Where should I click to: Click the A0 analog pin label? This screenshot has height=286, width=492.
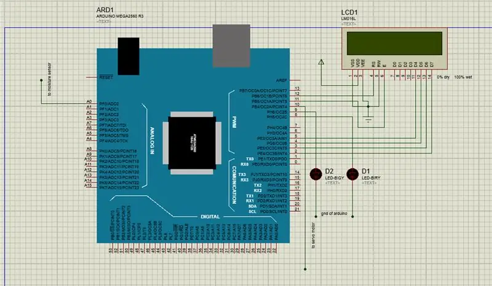click(x=89, y=101)
